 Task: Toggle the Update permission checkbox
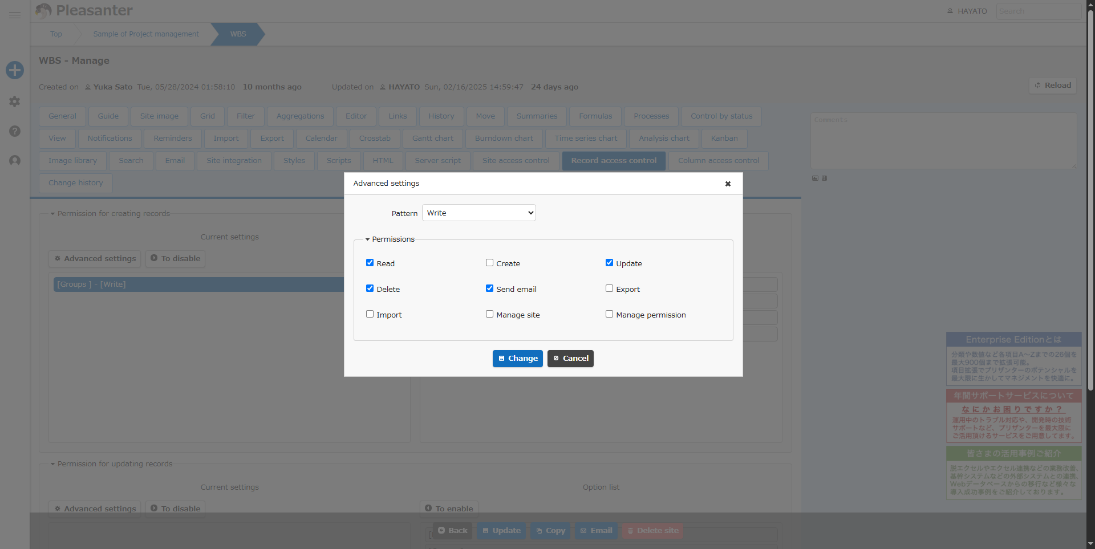point(609,263)
